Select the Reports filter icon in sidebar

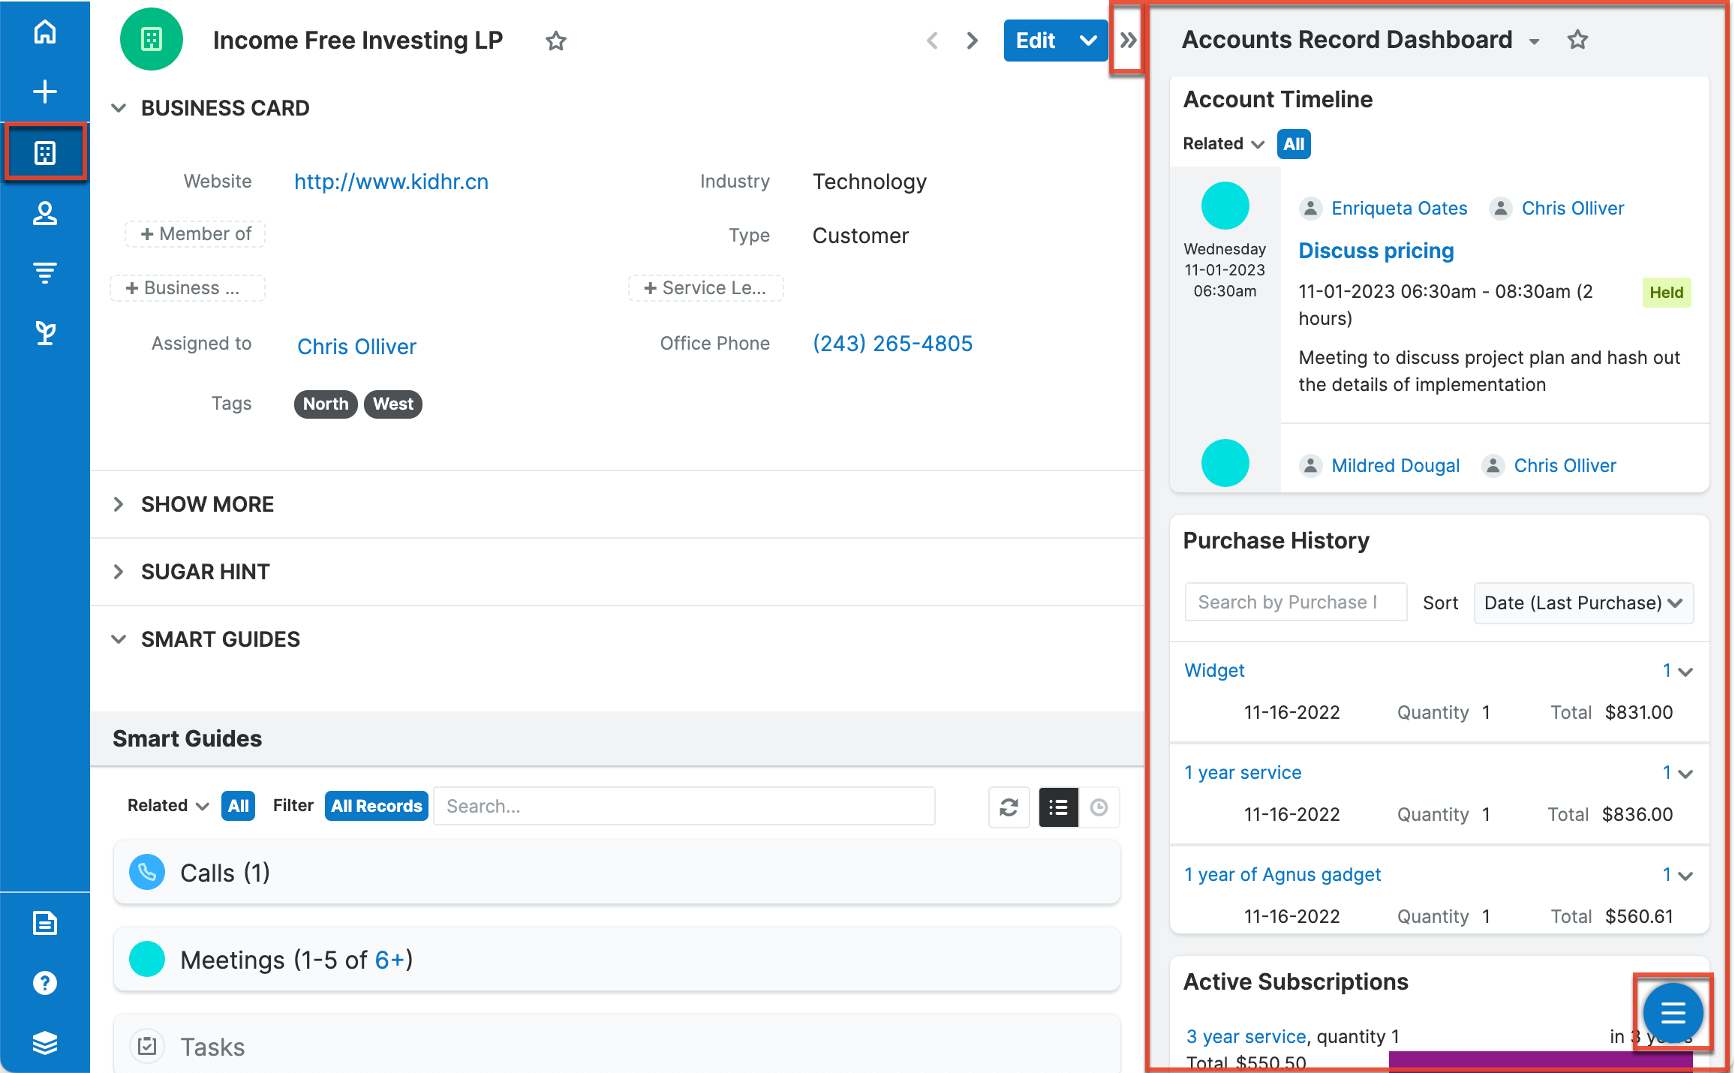[45, 272]
